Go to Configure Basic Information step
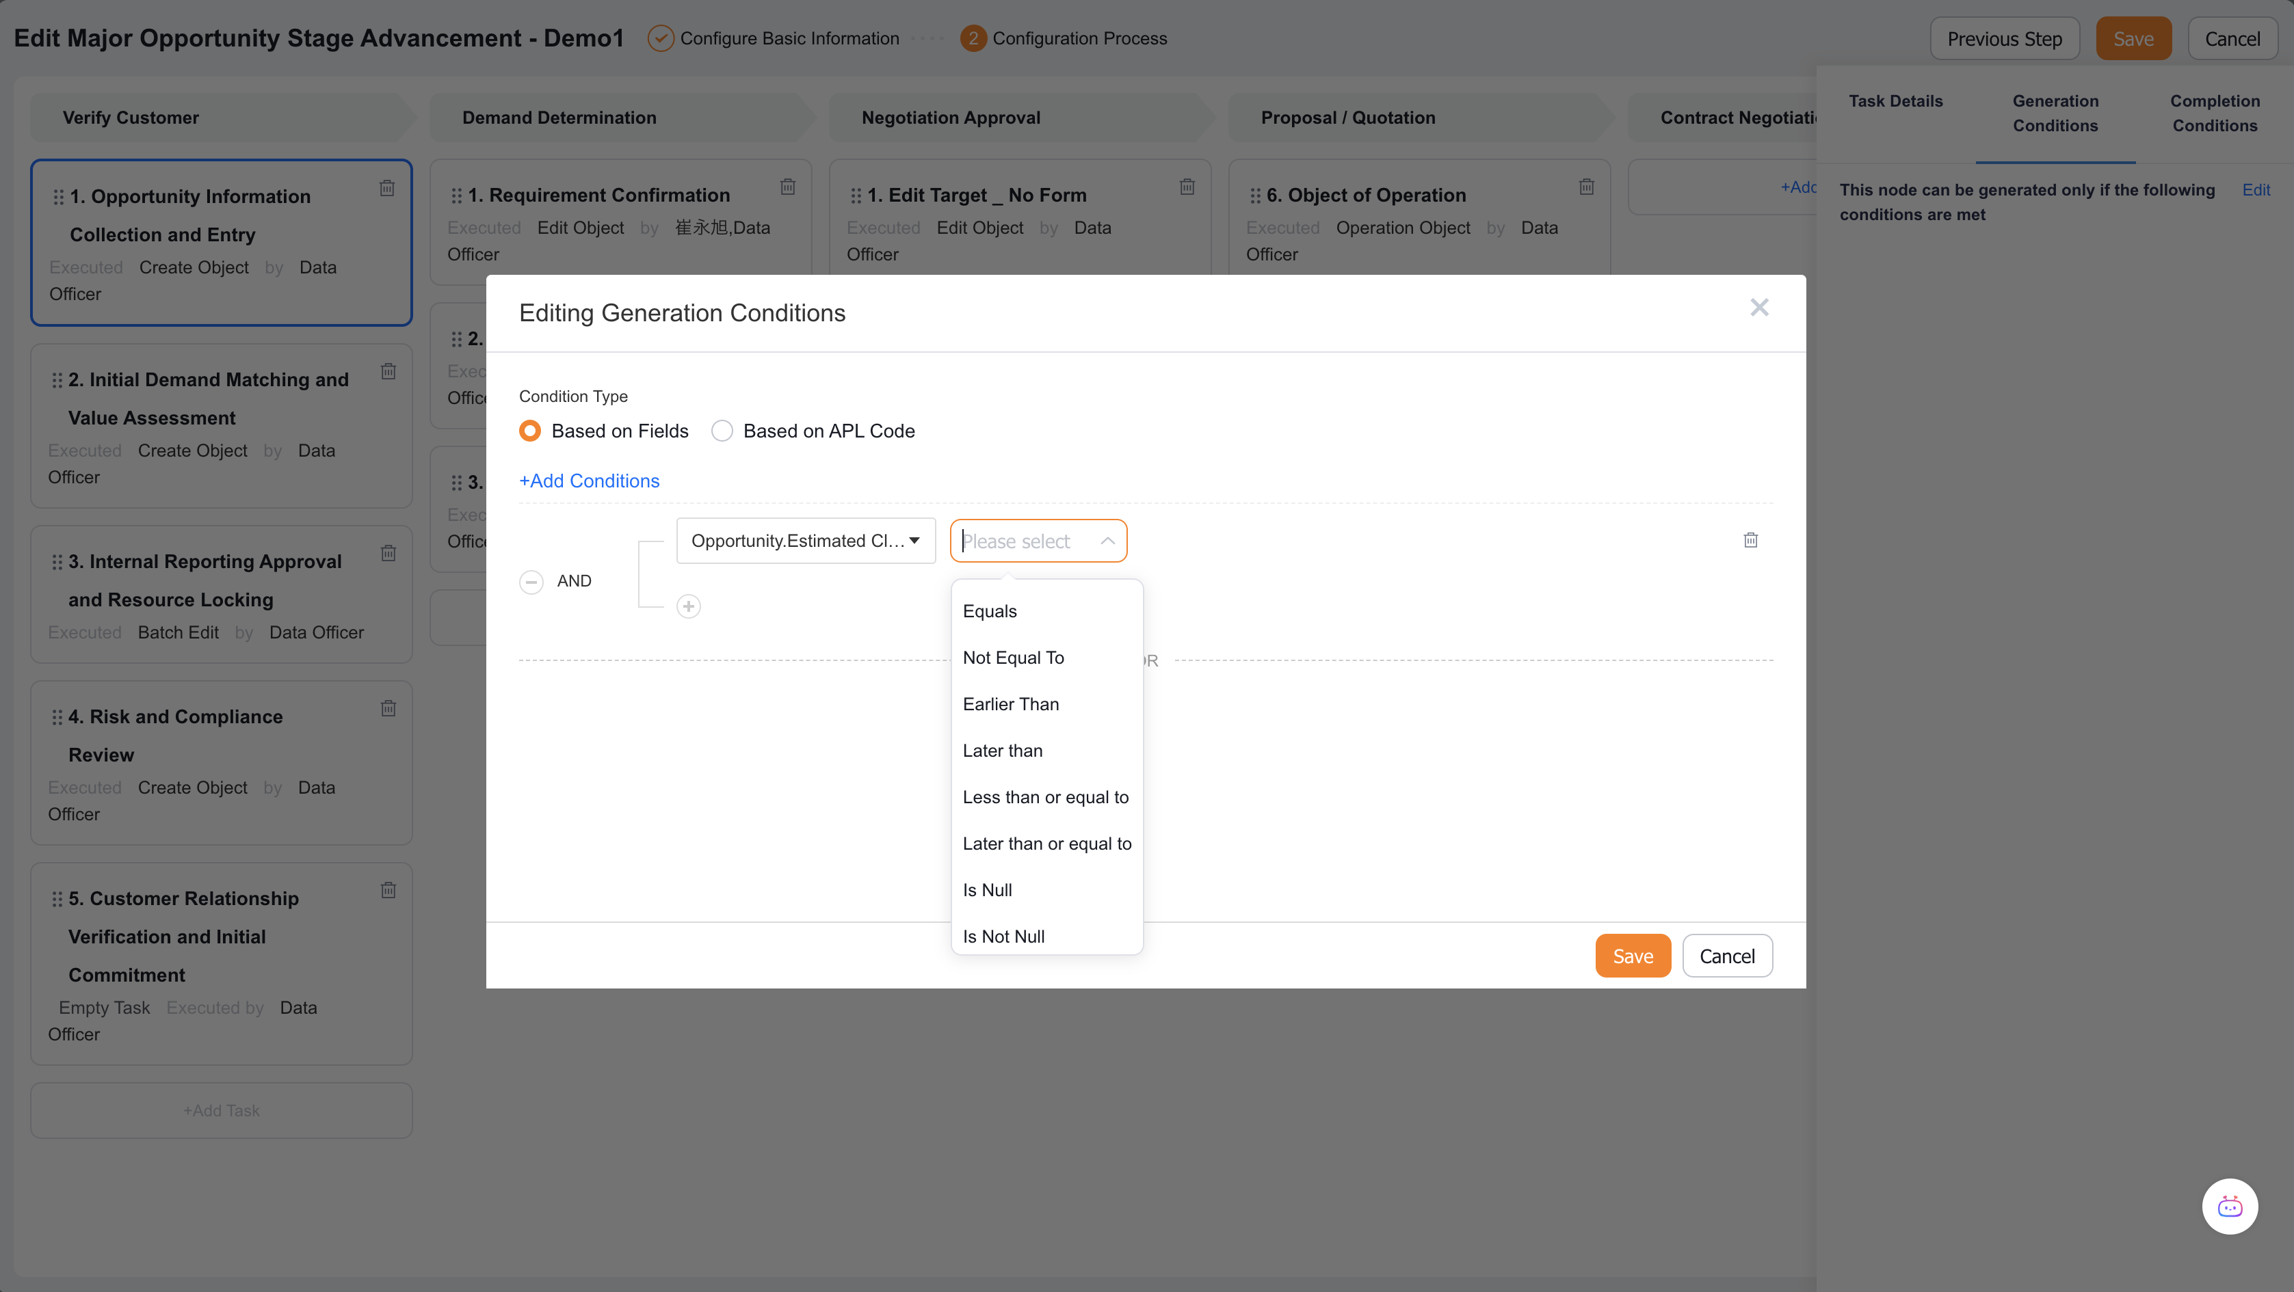The image size is (2294, 1292). (x=774, y=39)
